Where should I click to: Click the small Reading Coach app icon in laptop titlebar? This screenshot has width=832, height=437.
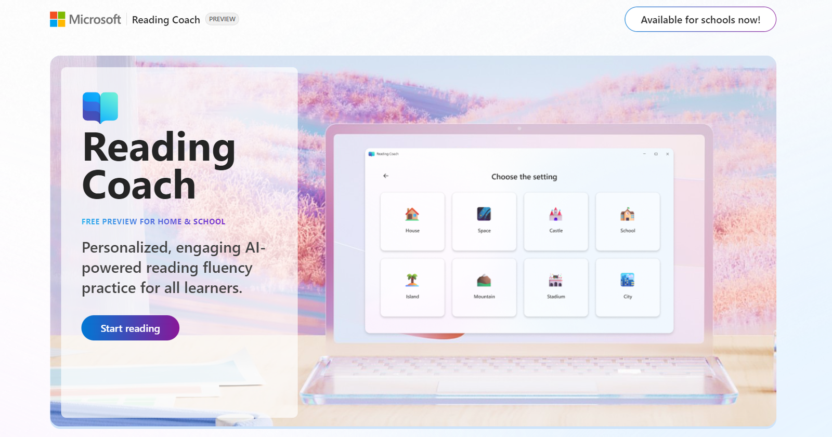(x=371, y=154)
